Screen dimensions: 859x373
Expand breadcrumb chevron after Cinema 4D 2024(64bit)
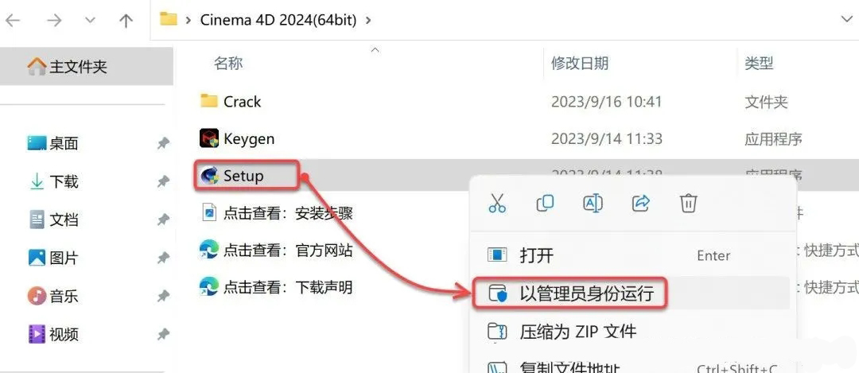pyautogui.click(x=368, y=20)
